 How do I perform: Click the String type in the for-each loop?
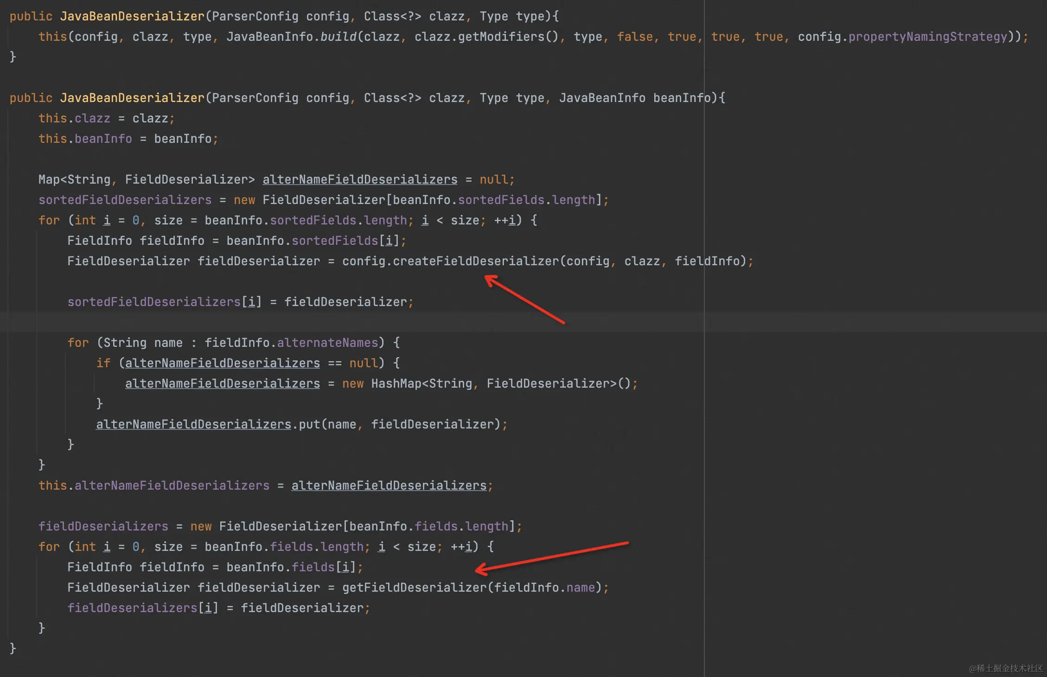tap(125, 343)
